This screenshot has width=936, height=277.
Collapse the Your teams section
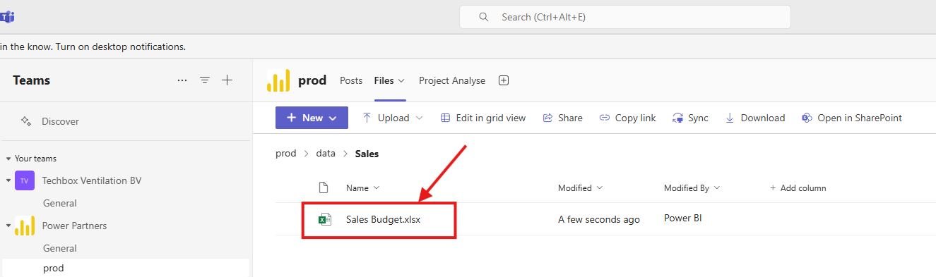pyautogui.click(x=8, y=159)
